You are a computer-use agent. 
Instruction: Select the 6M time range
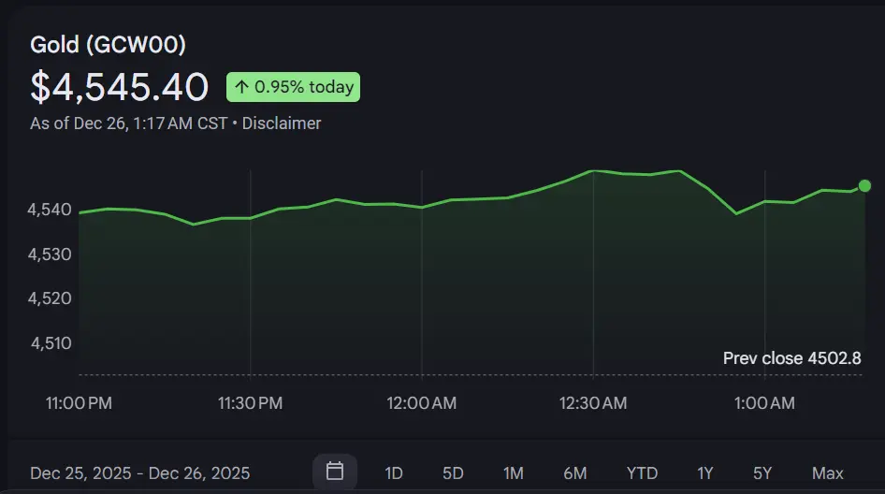(574, 473)
